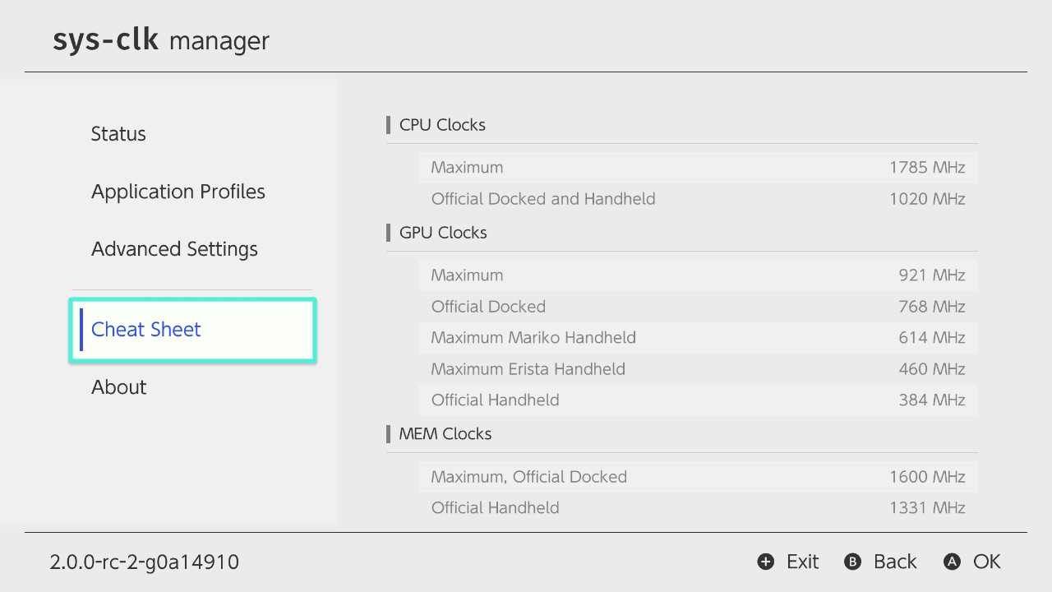Click the B button icon for Back
1052x592 pixels.
(x=853, y=562)
